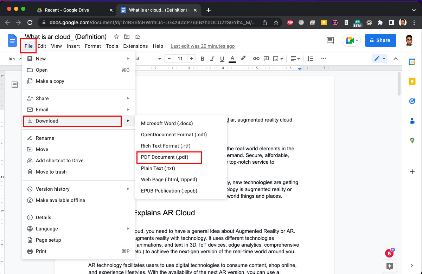Show more toolbar options

point(324,59)
